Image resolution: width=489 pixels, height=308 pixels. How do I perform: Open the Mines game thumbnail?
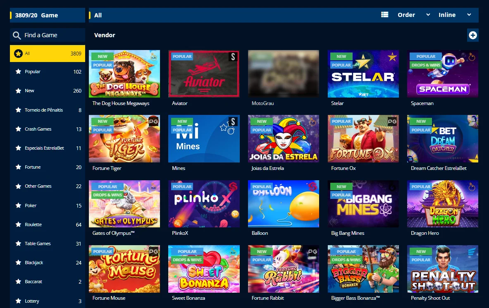click(x=204, y=138)
